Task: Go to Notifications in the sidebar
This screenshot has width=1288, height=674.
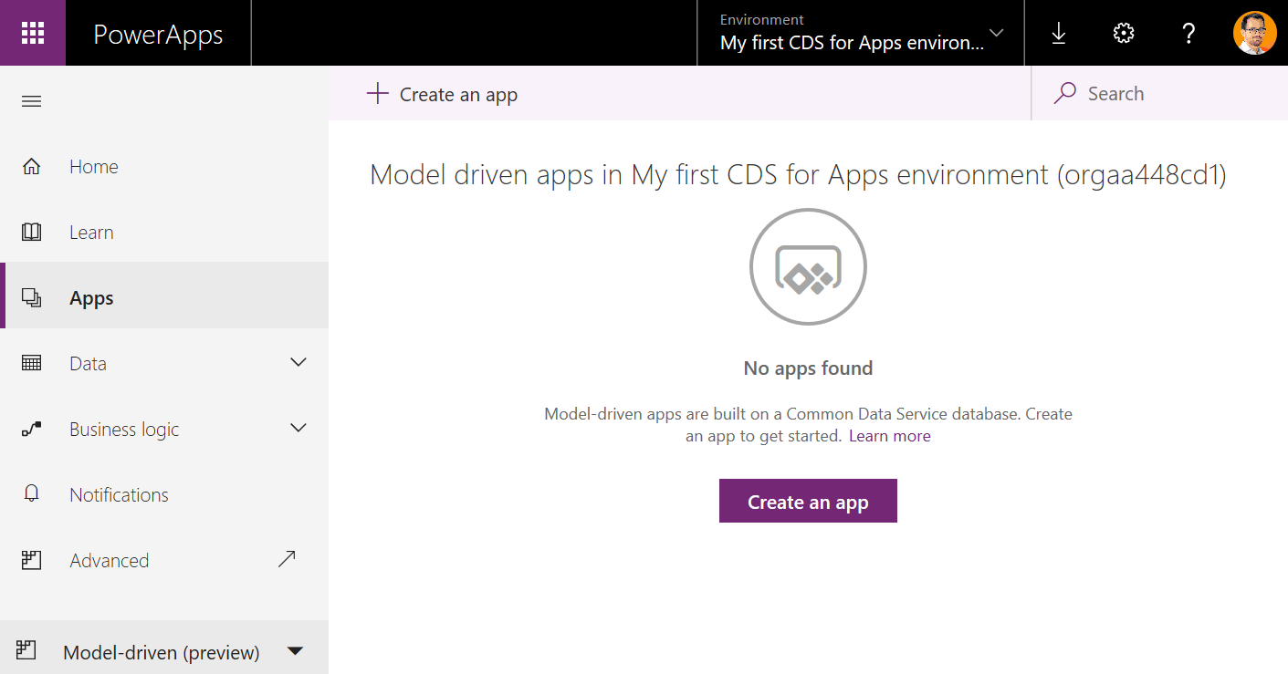Action: pos(119,495)
